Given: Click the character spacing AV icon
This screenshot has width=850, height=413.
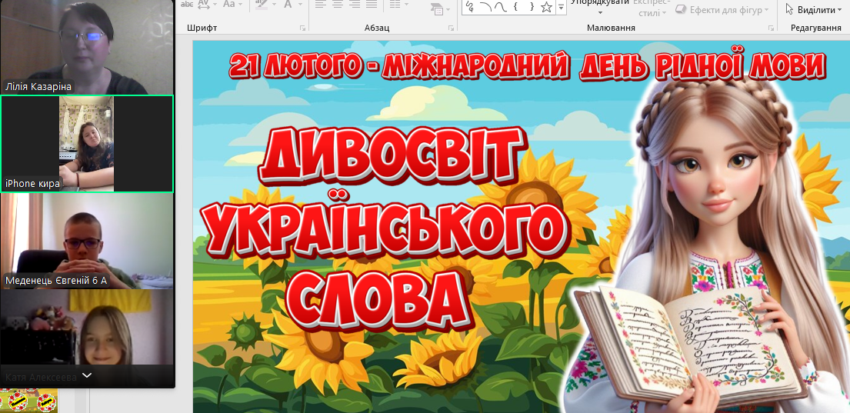Looking at the screenshot, I should point(203,4).
